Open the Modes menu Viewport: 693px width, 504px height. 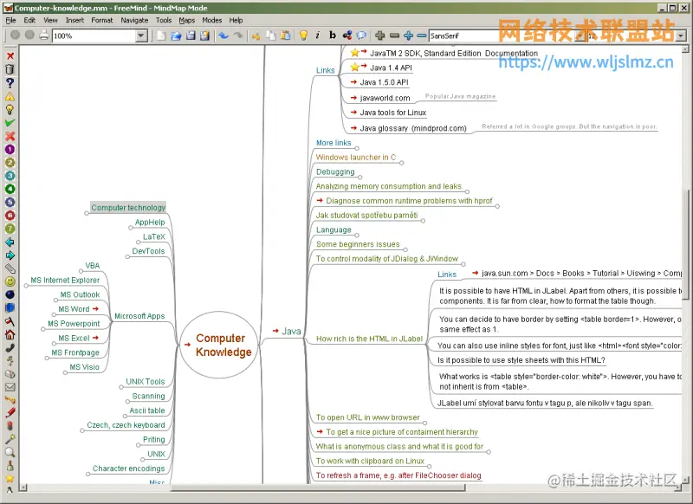[211, 20]
